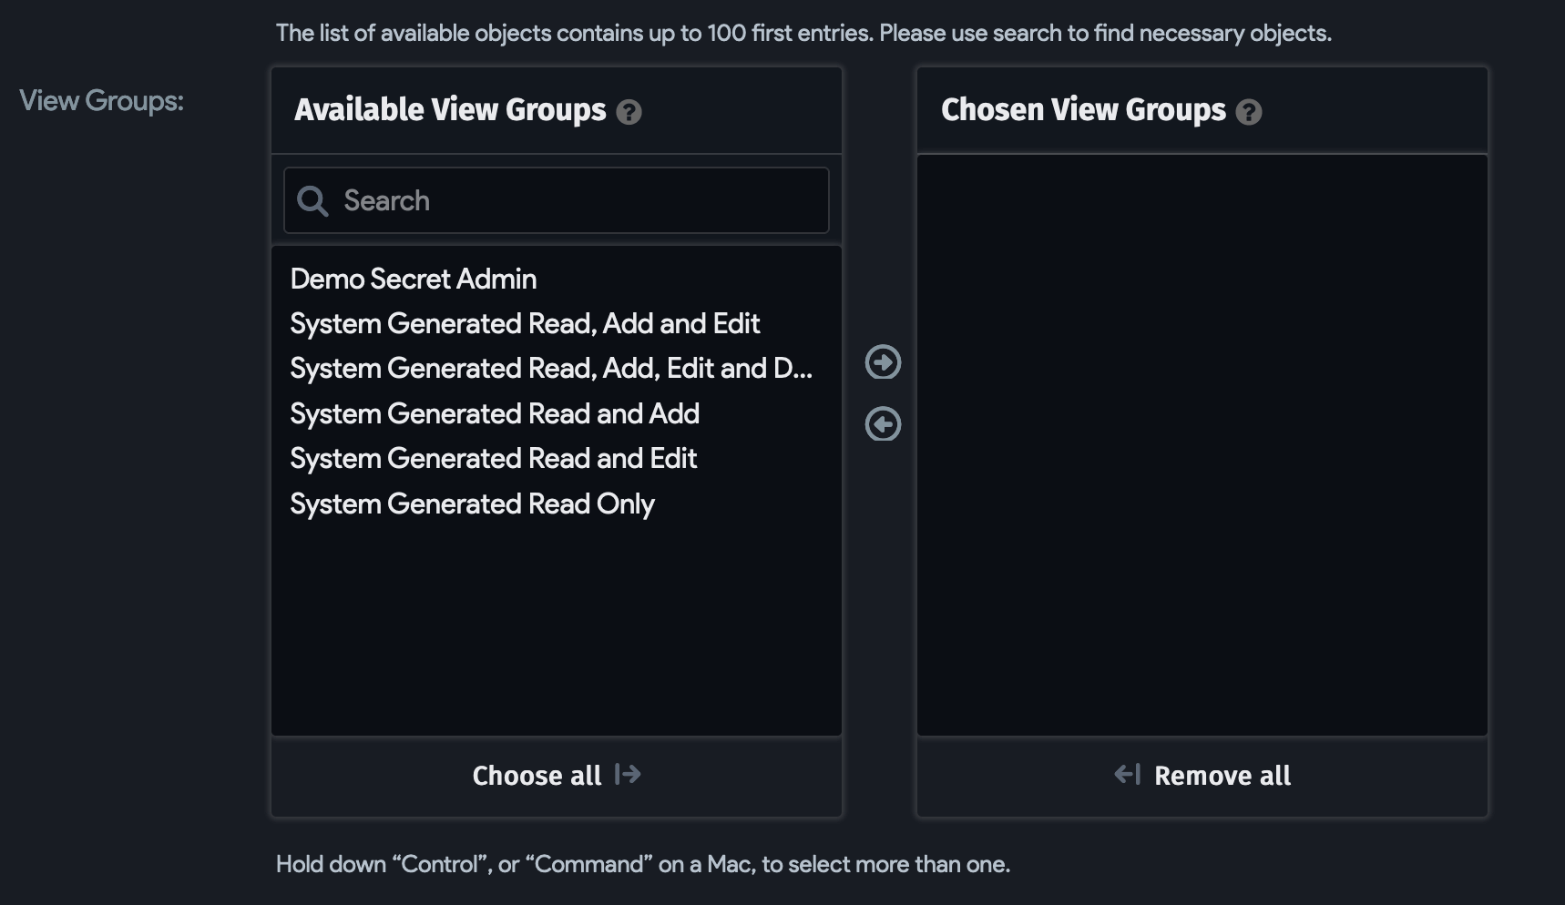Viewport: 1565px width, 905px height.
Task: Highlight System Generated Read Only
Action: coord(472,503)
